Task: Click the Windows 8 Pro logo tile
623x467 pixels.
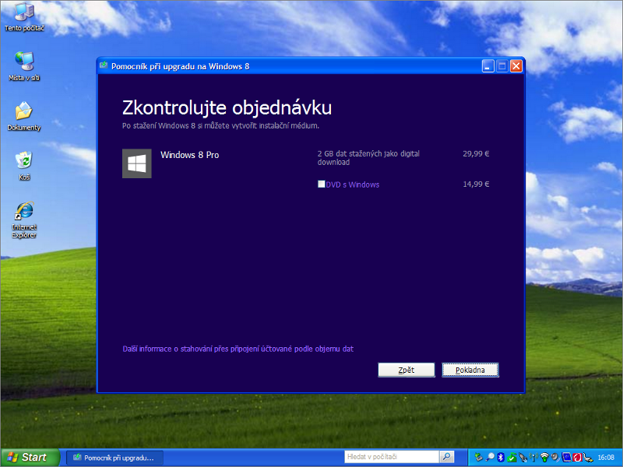Action: coord(137,163)
